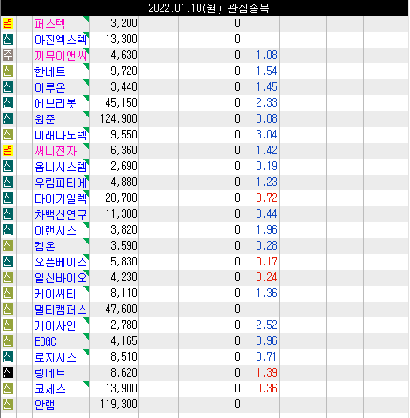Select stock name 오픈베이스
This screenshot has height=418, width=410.
point(61,262)
